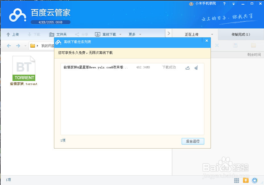Screen dimensions: 264x185
Task: Click the 下载 download toolbar button
Action: tap(34, 34)
